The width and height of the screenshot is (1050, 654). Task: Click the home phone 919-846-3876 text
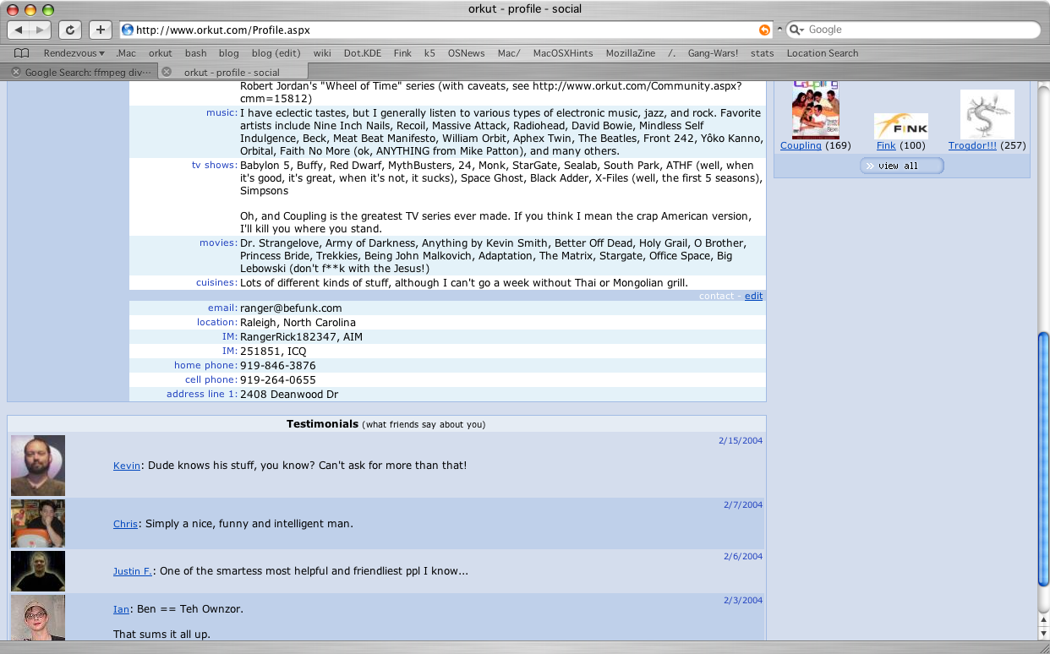[278, 366]
